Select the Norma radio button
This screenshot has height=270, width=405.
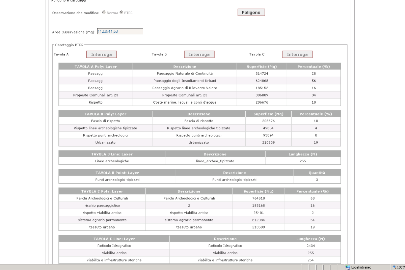coord(104,13)
